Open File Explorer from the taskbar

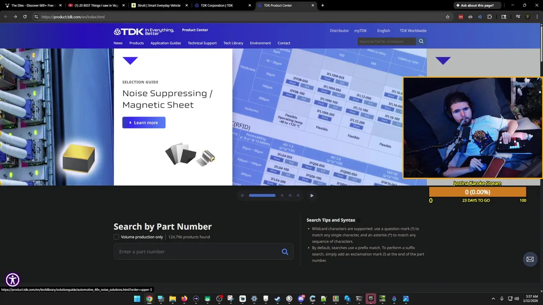[173, 299]
